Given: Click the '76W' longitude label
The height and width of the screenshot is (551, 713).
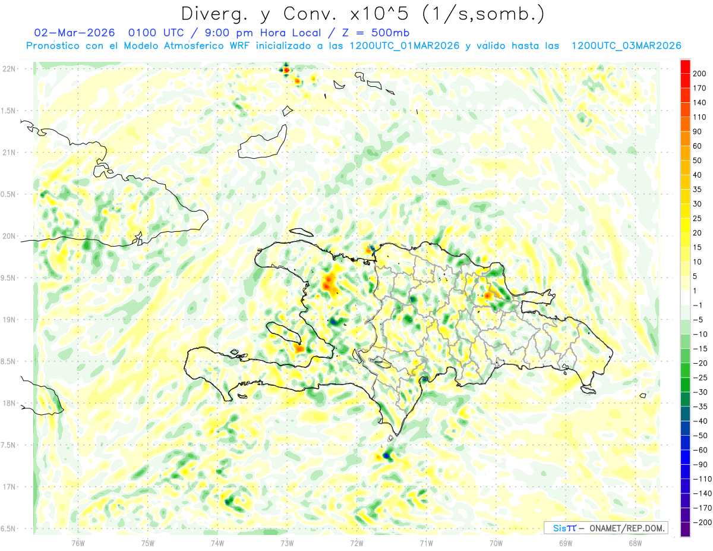Looking at the screenshot, I should click(78, 543).
